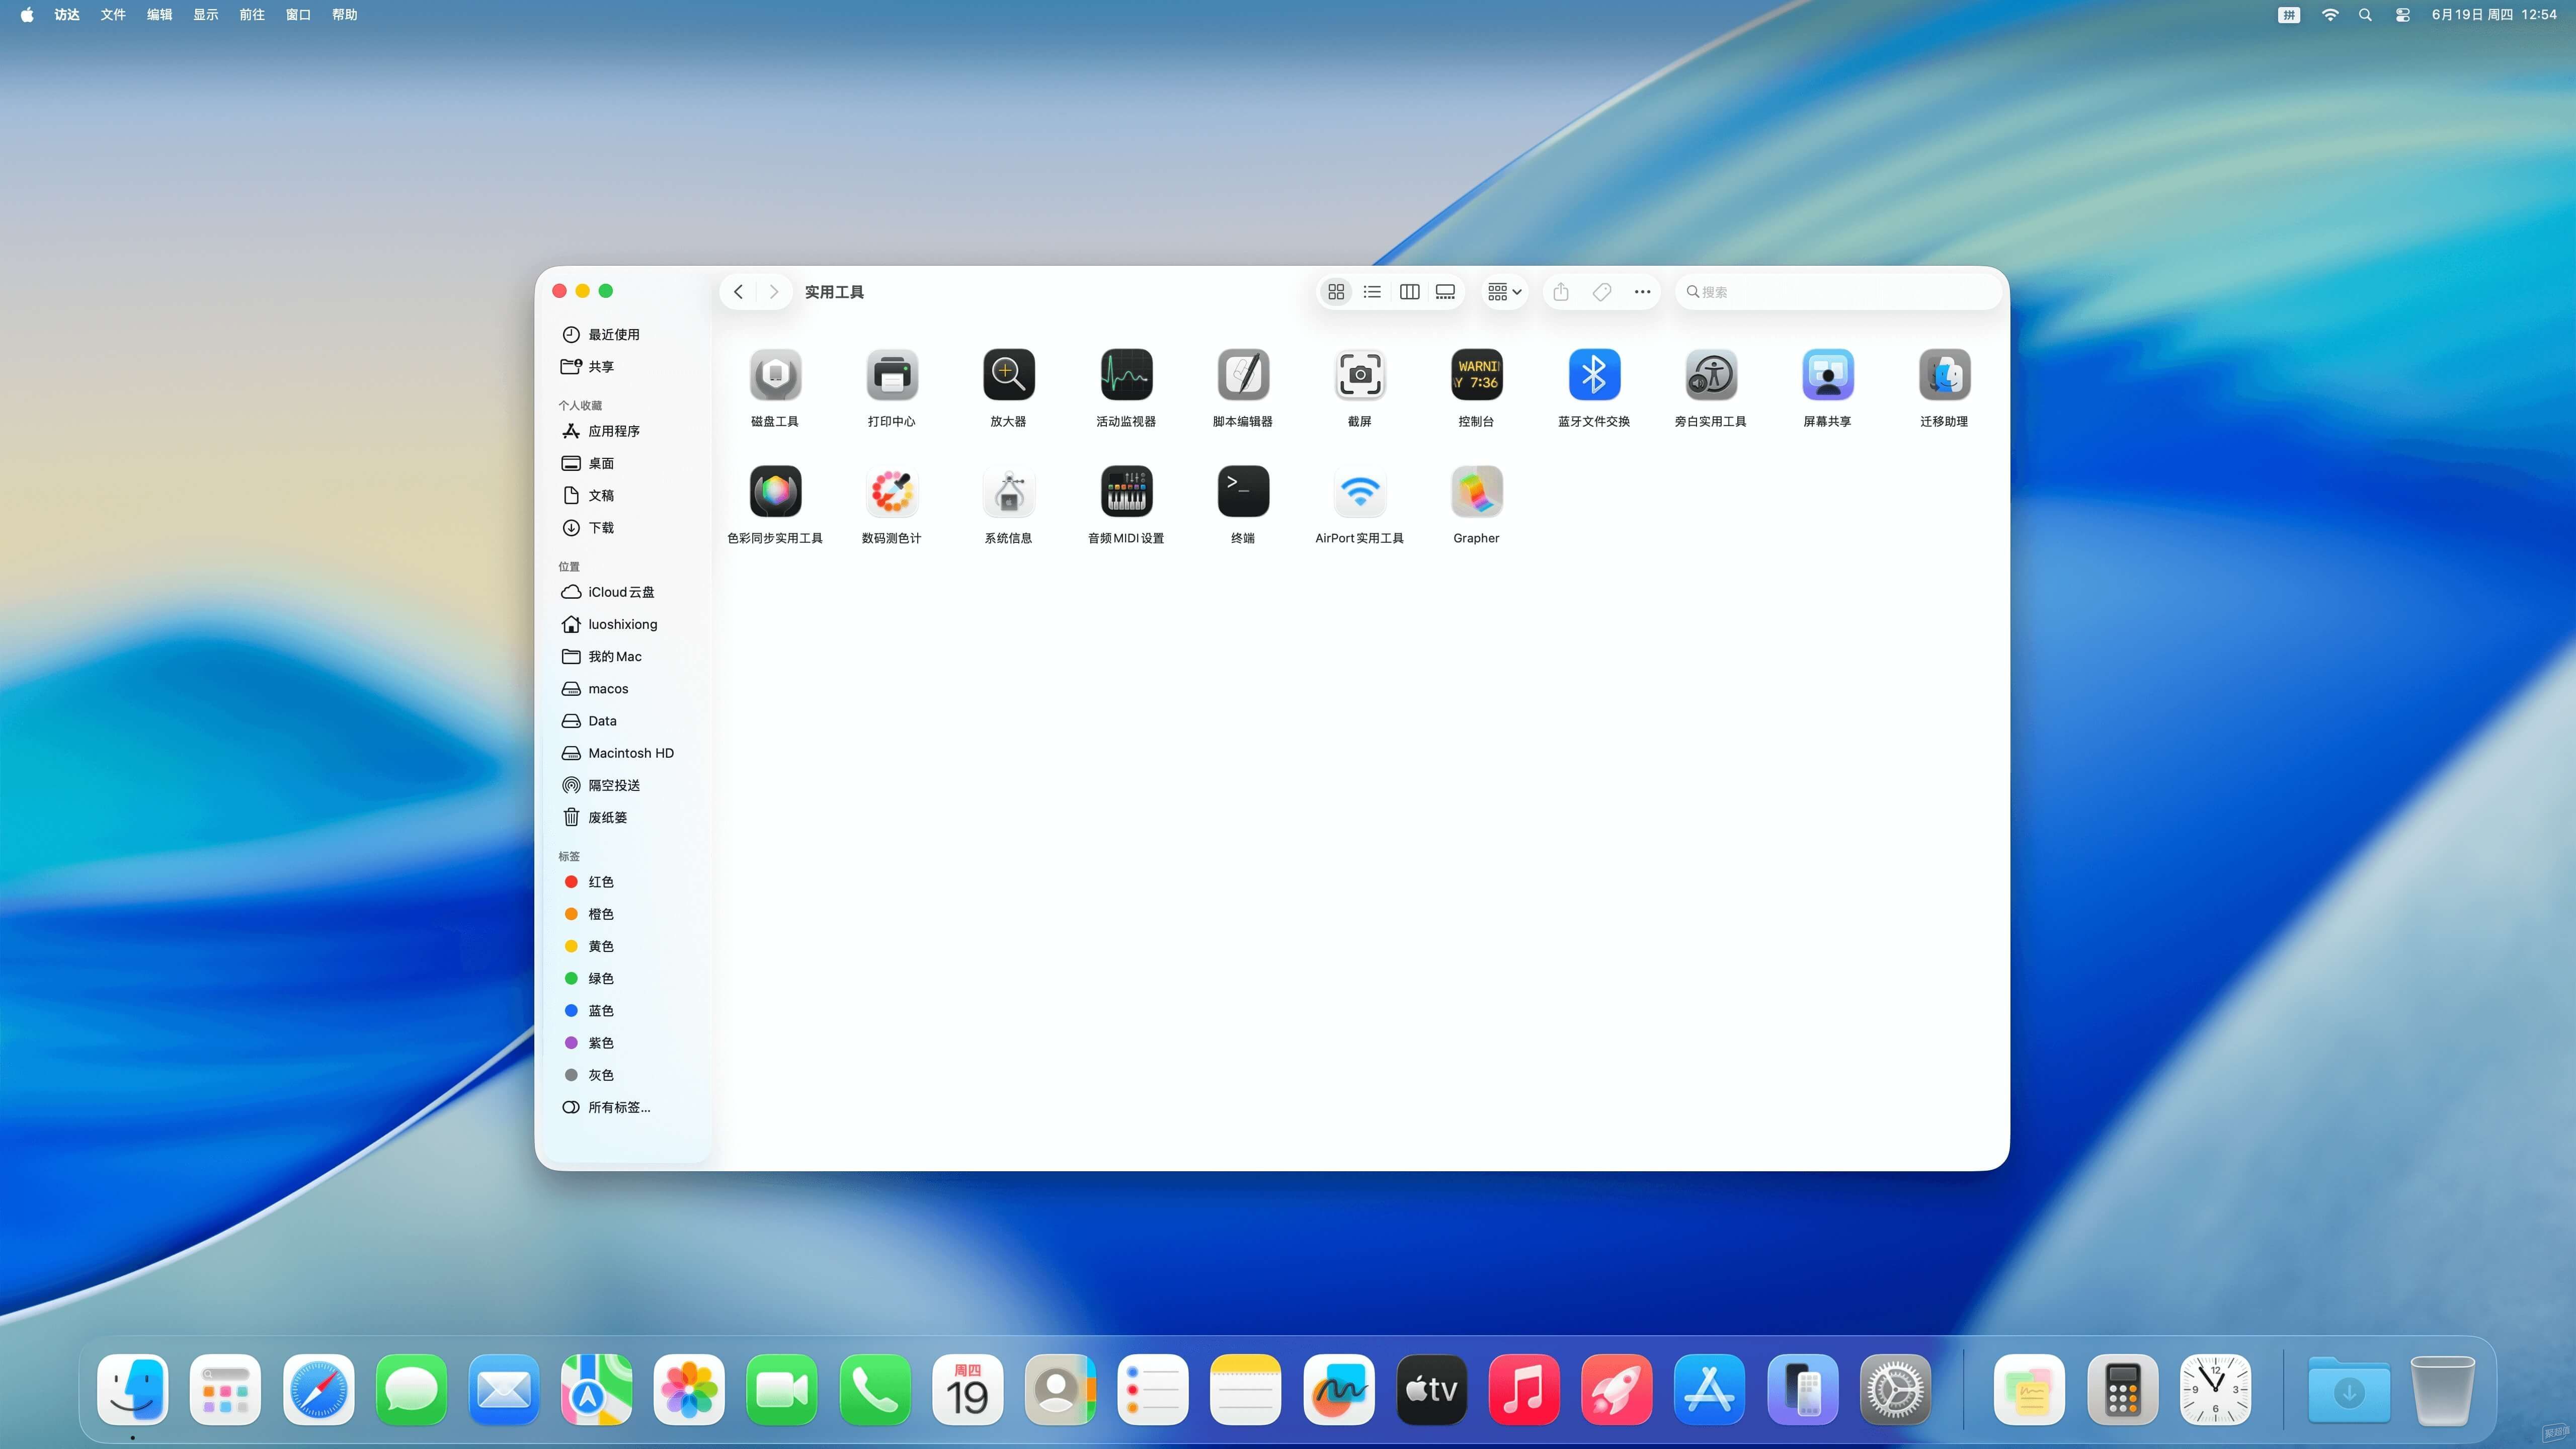Select the ColorSync Utility (色彩同步实用工具) icon
Image resolution: width=2576 pixels, height=1449 pixels.
point(775,491)
